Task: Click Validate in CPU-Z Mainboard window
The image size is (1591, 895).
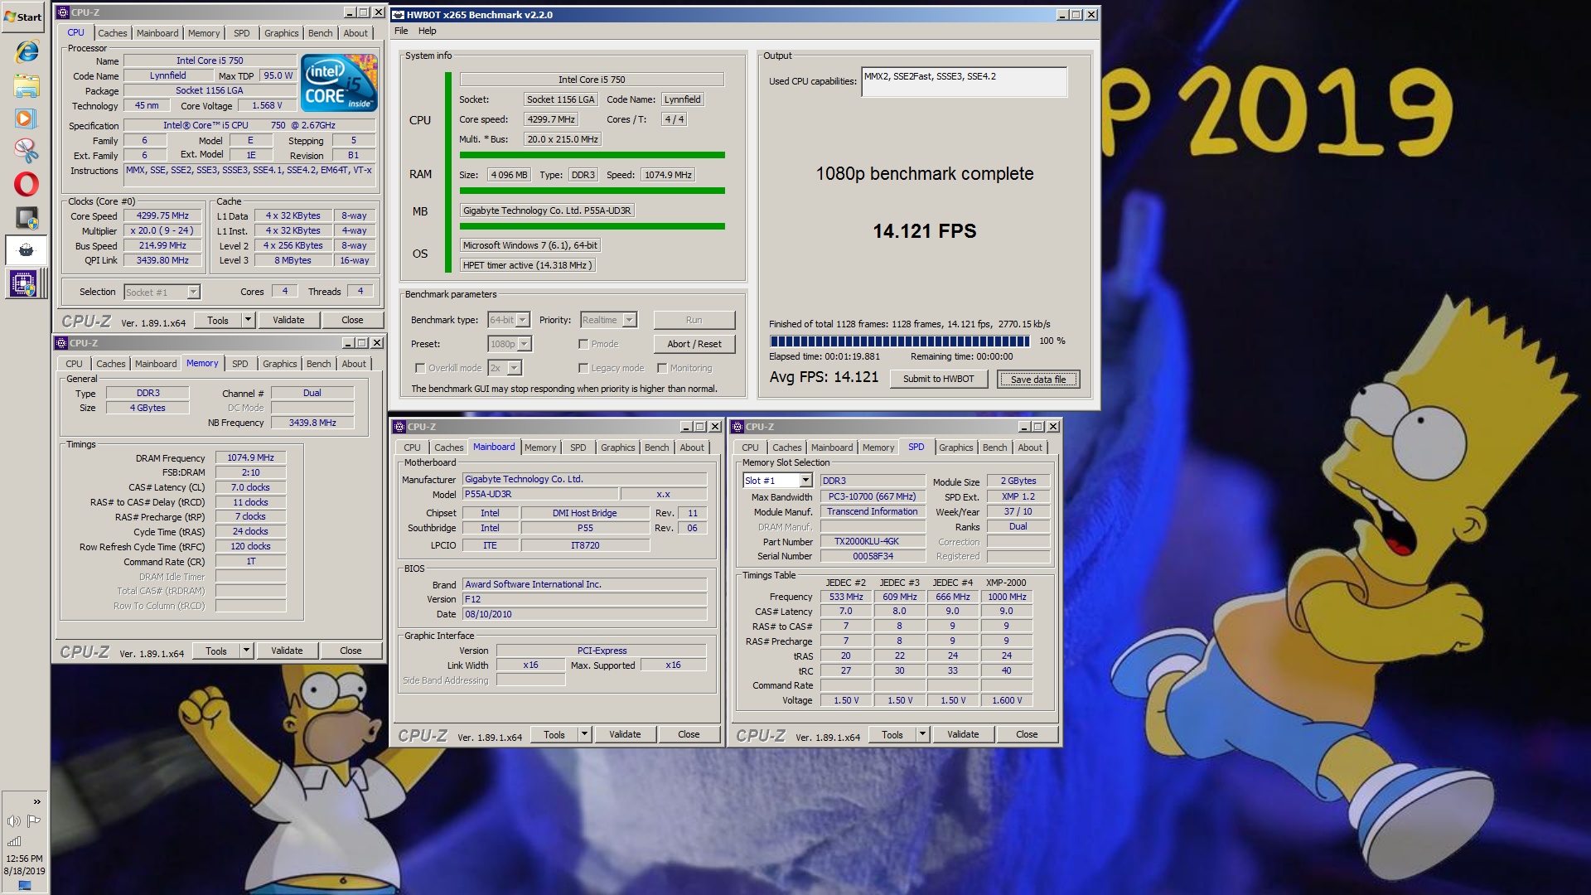Action: pyautogui.click(x=625, y=734)
